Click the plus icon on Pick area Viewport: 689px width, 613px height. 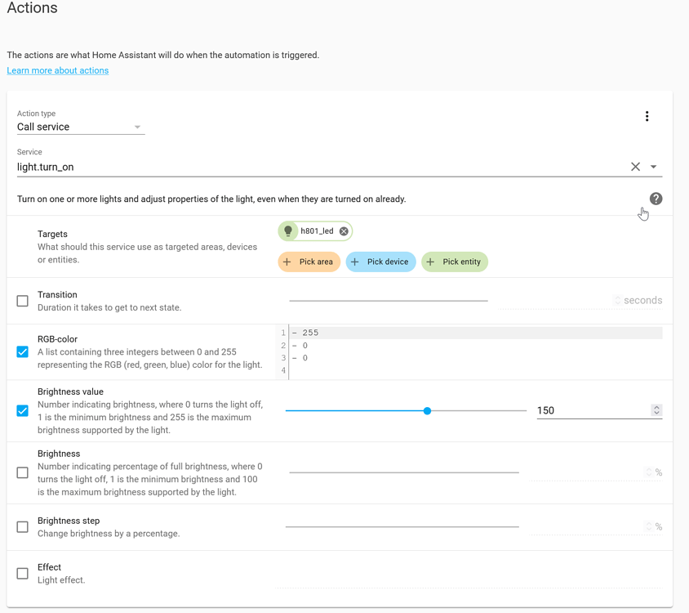[287, 262]
